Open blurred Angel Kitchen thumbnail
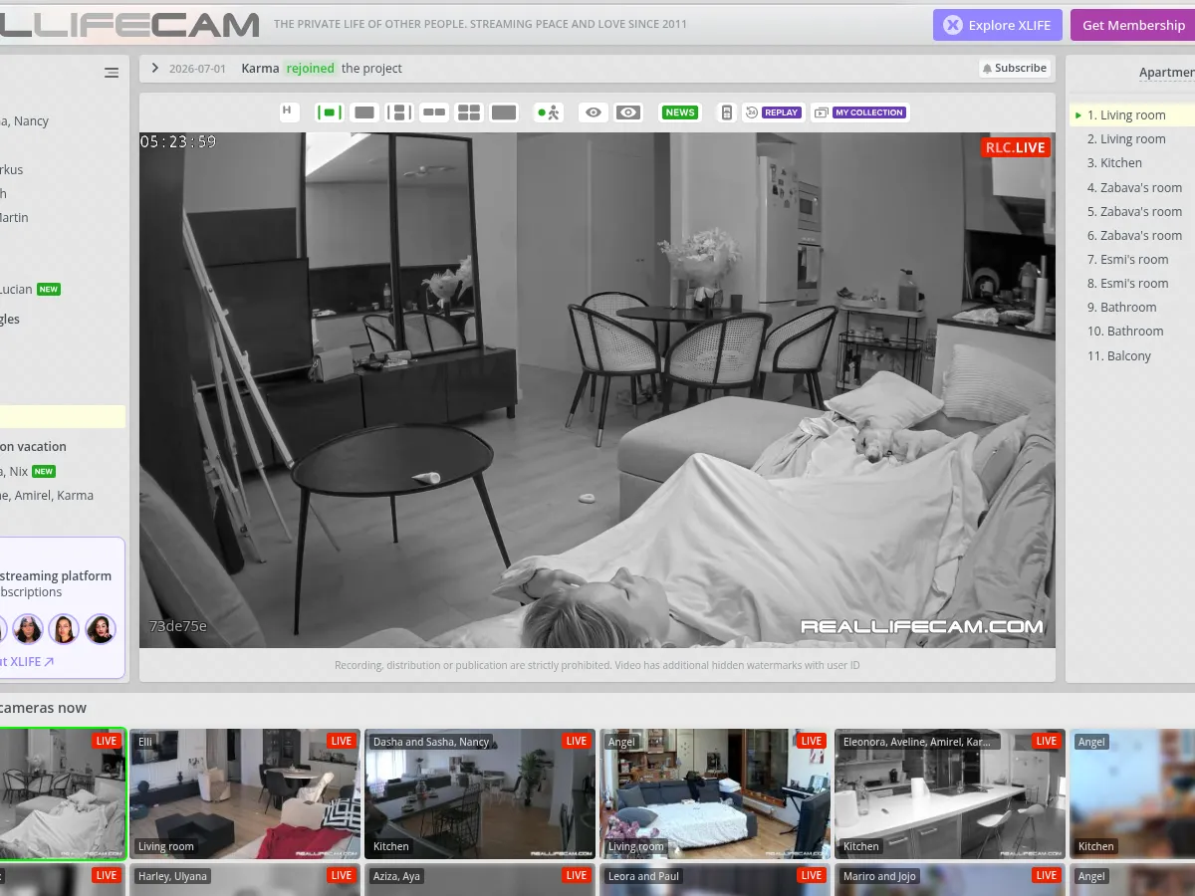Screen dimensions: 1195x896 [x=1132, y=793]
